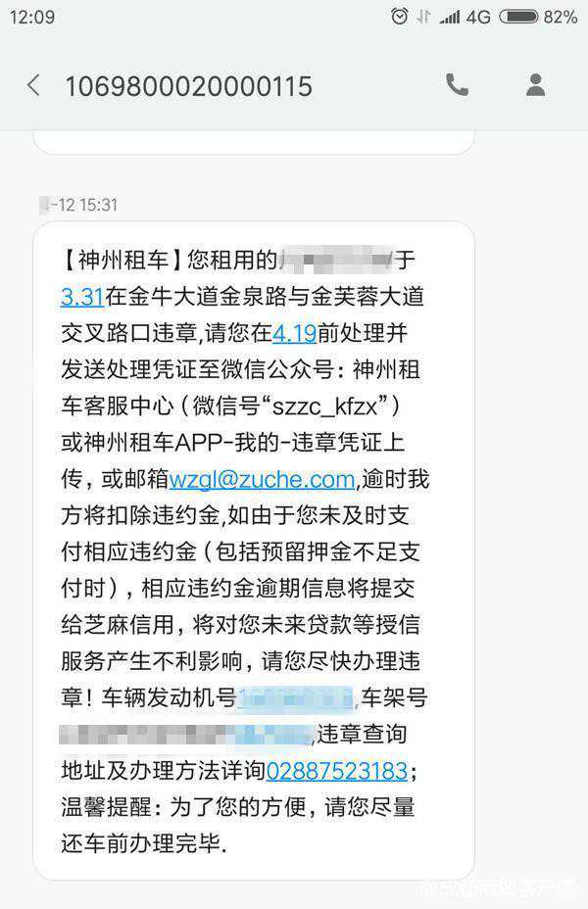Tap the 4G signal strength icon
Image resolution: width=588 pixels, height=909 pixels.
click(465, 17)
